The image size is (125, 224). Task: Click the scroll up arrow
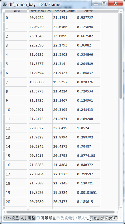tap(121, 11)
